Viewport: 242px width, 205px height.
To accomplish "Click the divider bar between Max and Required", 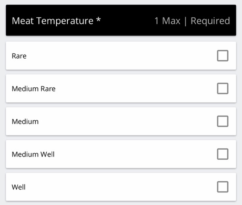I will 186,21.
